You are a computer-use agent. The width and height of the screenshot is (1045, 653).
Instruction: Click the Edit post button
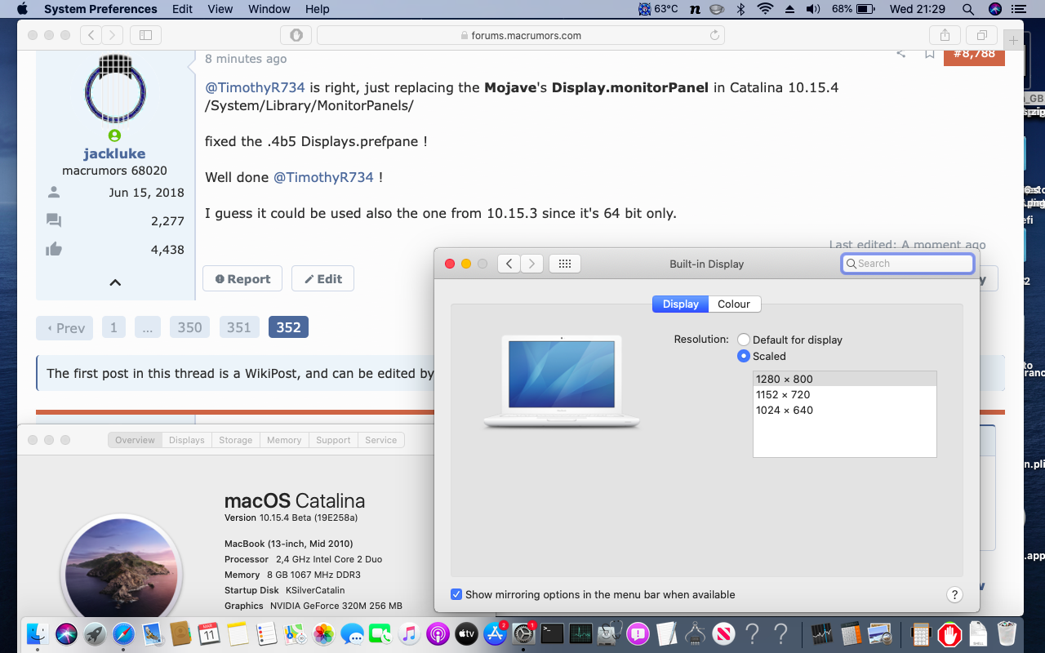point(322,278)
